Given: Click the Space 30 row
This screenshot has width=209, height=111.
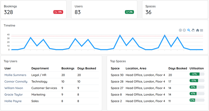Looking at the screenshot, I should [x=158, y=75].
